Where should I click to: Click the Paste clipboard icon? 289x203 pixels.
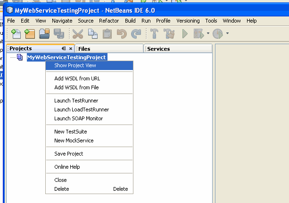coord(107,34)
